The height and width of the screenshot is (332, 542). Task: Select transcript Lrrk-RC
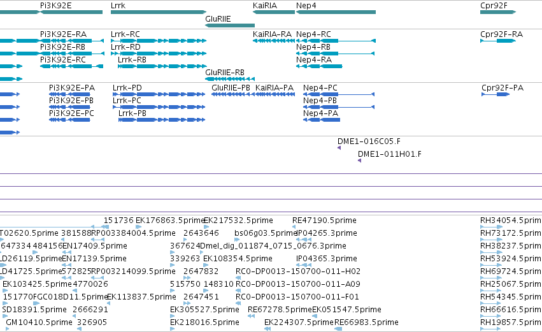[125, 34]
